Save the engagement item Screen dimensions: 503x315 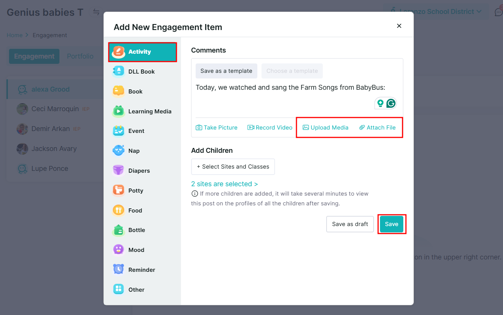pyautogui.click(x=392, y=224)
